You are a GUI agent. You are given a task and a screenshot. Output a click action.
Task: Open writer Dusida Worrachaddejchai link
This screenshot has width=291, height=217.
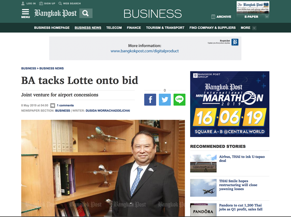108,110
